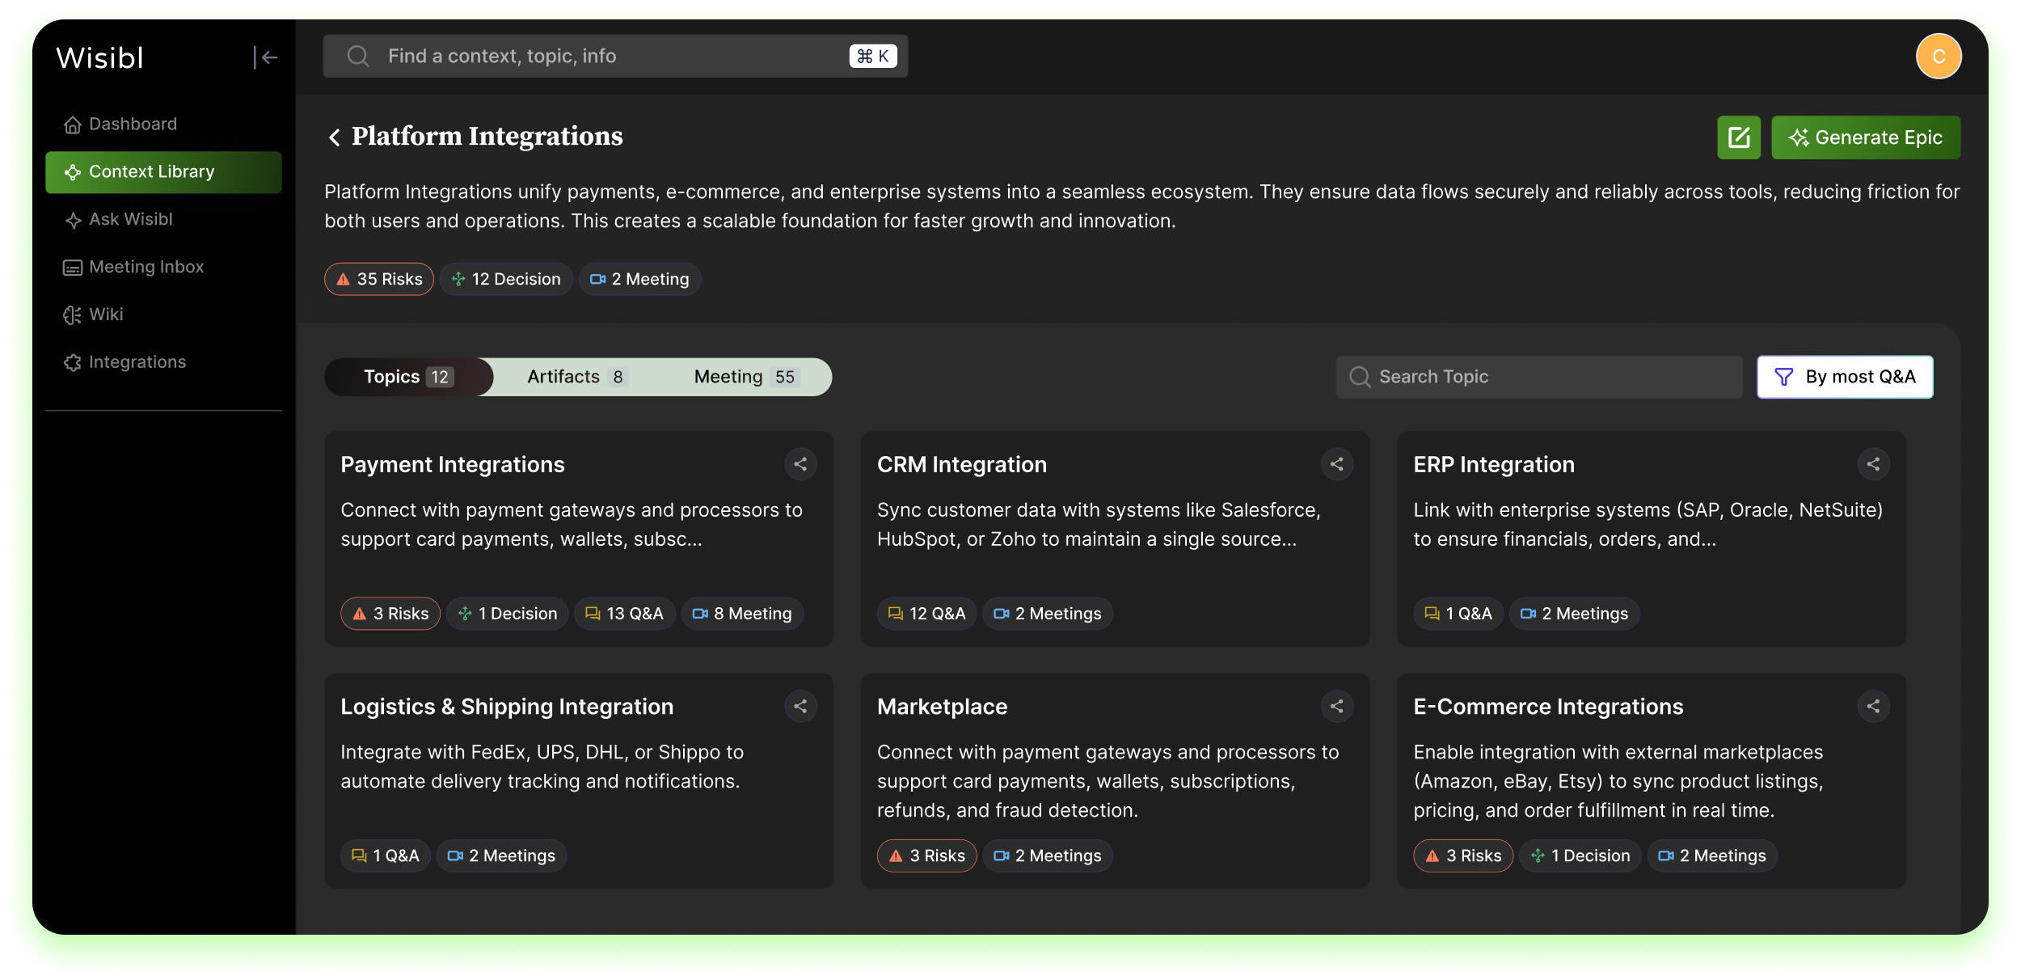Go back using the left chevron

(x=334, y=137)
